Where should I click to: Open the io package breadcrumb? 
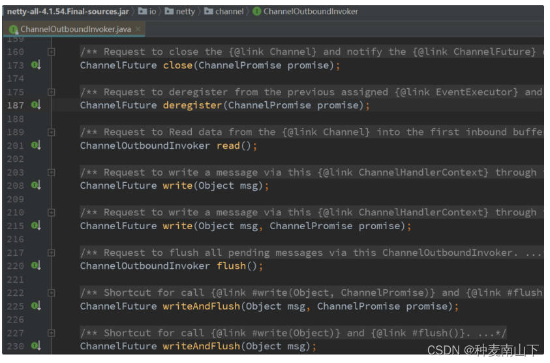point(153,12)
